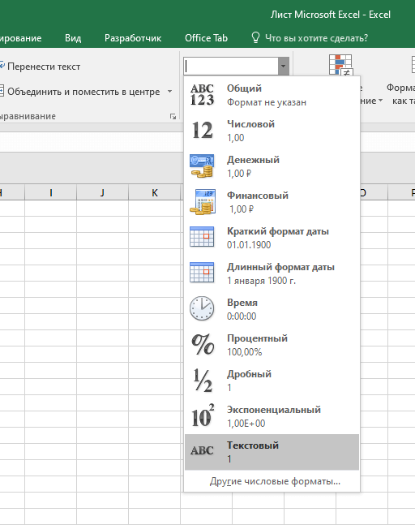The image size is (415, 525).
Task: Click sample text 0:00:00
Action: pos(242,316)
